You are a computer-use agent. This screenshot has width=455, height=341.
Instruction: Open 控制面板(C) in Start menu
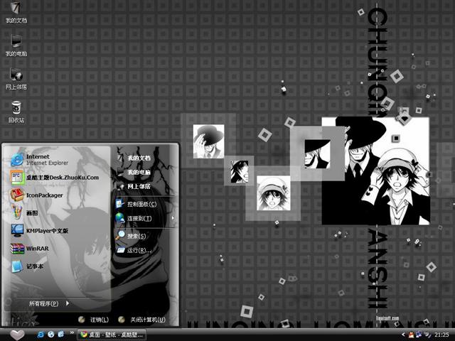[141, 204]
